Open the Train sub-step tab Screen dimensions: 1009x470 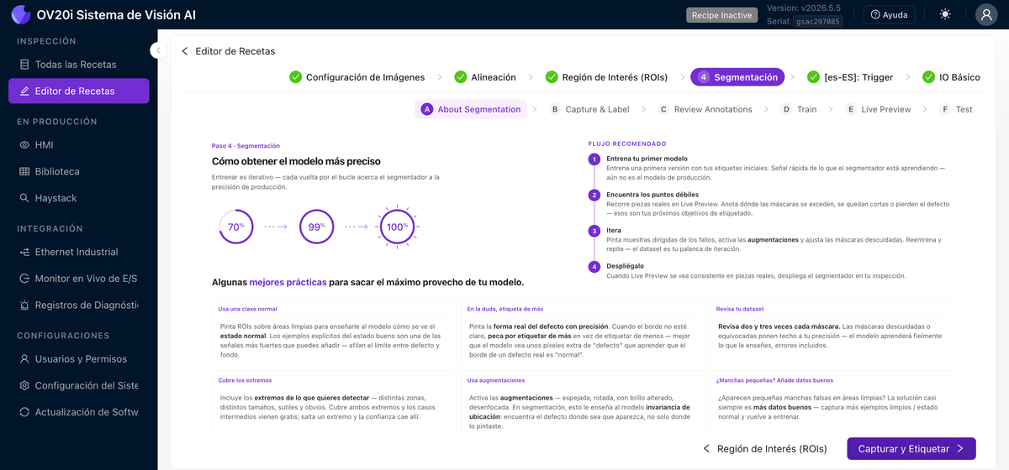coord(799,109)
